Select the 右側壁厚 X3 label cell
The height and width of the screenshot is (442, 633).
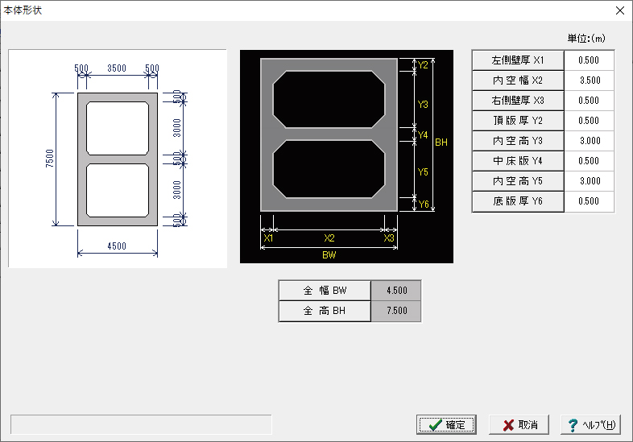(518, 101)
